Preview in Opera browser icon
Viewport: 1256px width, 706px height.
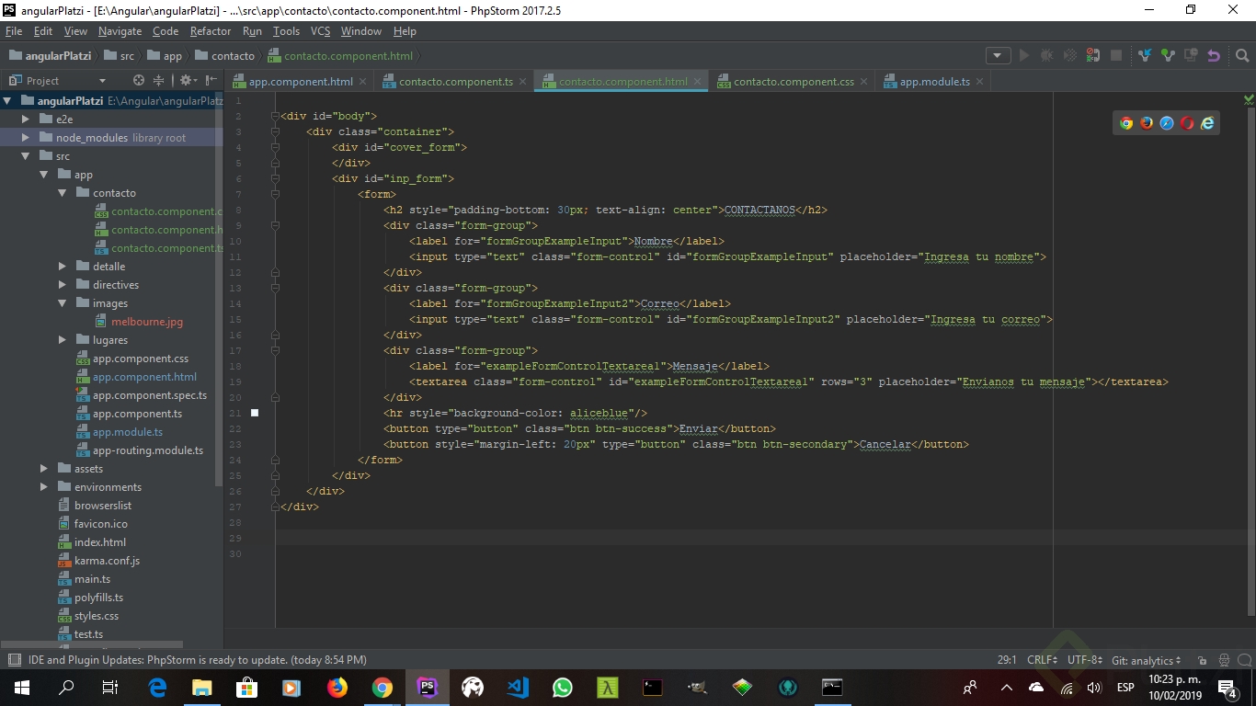[x=1187, y=123]
